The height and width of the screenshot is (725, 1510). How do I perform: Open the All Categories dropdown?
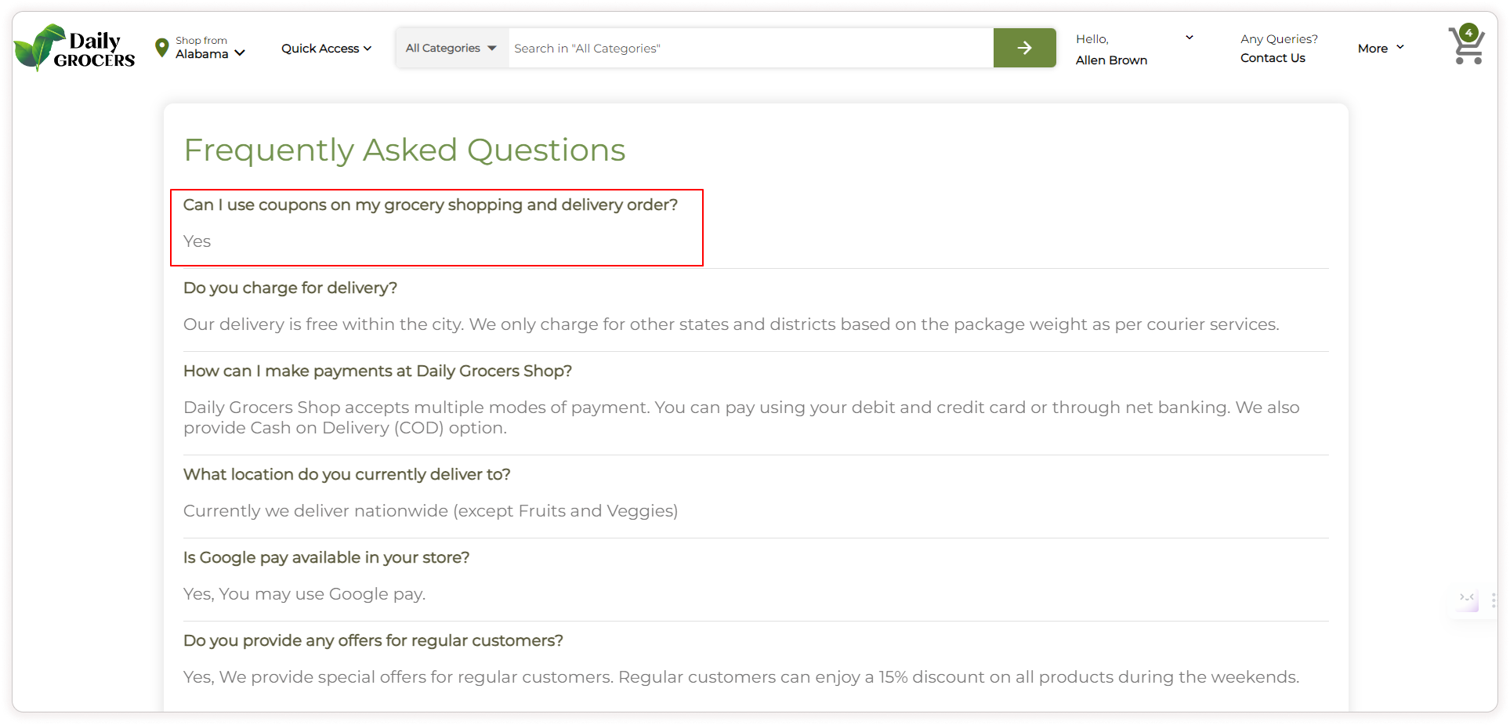451,49
